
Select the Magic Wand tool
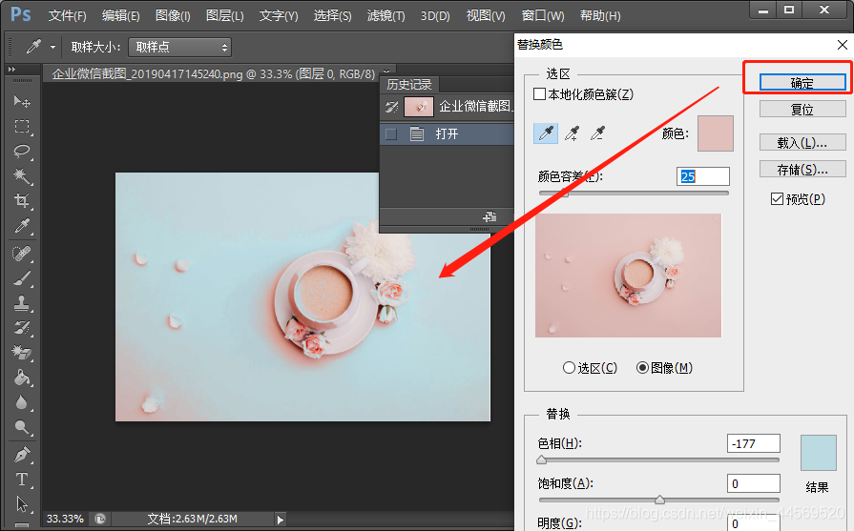[x=22, y=176]
